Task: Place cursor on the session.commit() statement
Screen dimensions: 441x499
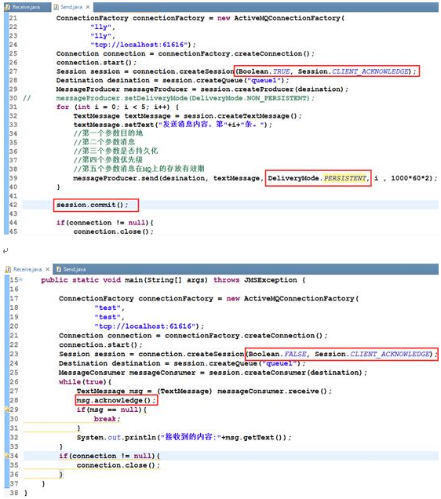Action: (93, 205)
